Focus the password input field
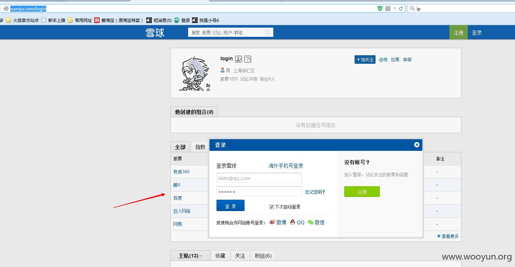Image resolution: width=515 pixels, height=267 pixels. click(x=259, y=191)
